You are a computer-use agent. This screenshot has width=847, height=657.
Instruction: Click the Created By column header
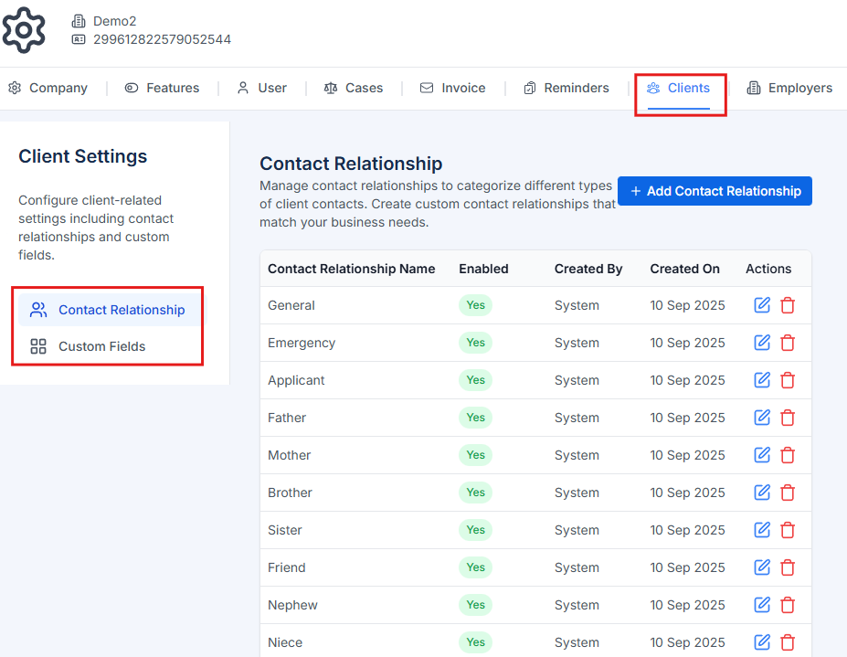[x=588, y=269]
